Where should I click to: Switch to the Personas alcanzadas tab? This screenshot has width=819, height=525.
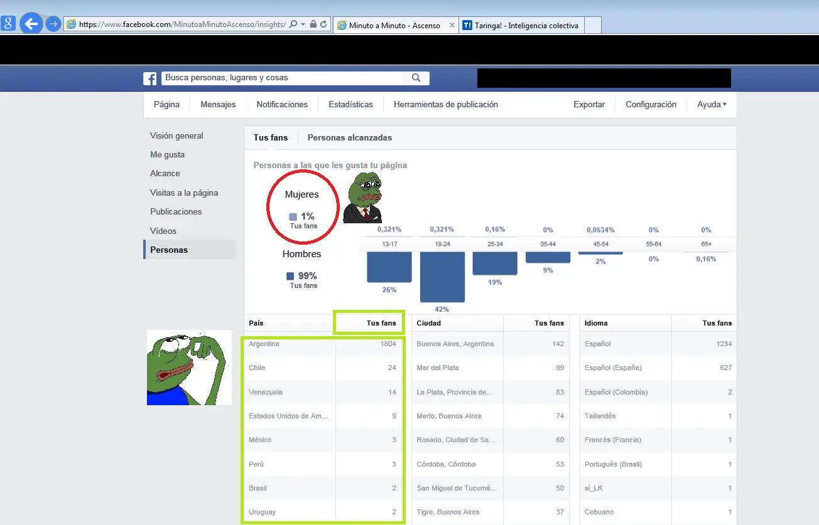tap(350, 137)
